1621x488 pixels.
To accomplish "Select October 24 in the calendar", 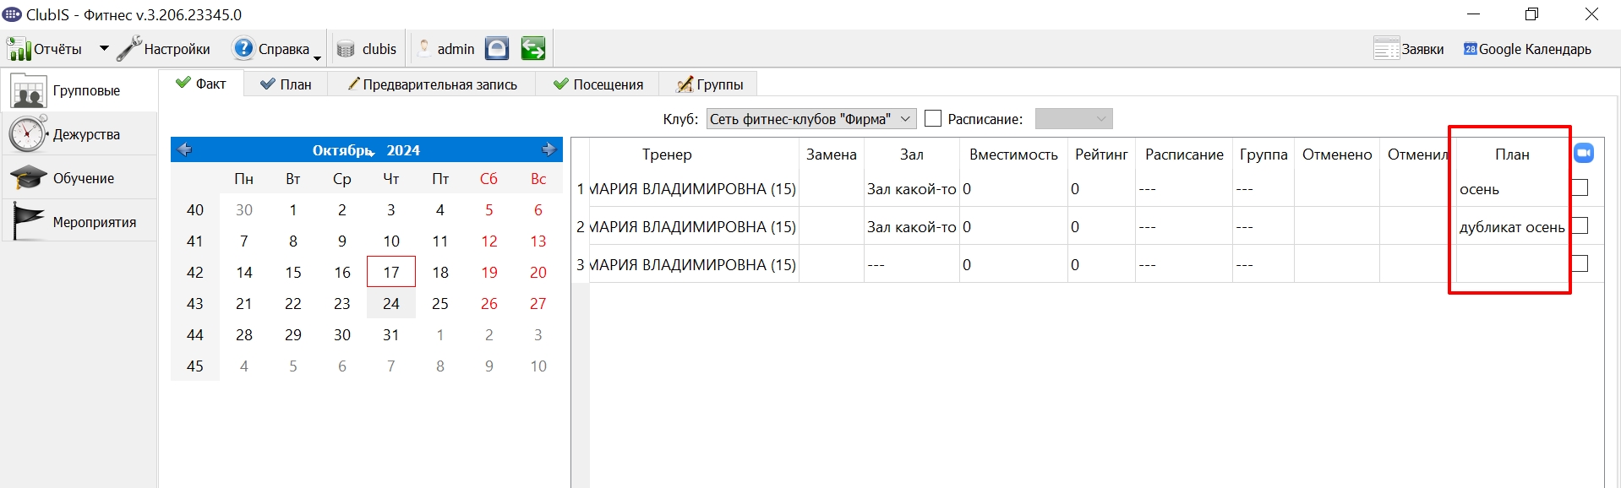I will pyautogui.click(x=391, y=303).
